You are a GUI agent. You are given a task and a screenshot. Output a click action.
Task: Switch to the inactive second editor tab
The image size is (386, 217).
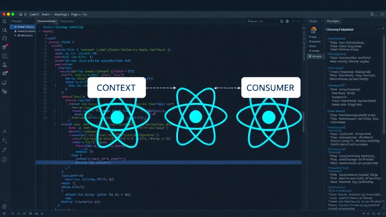(x=67, y=21)
